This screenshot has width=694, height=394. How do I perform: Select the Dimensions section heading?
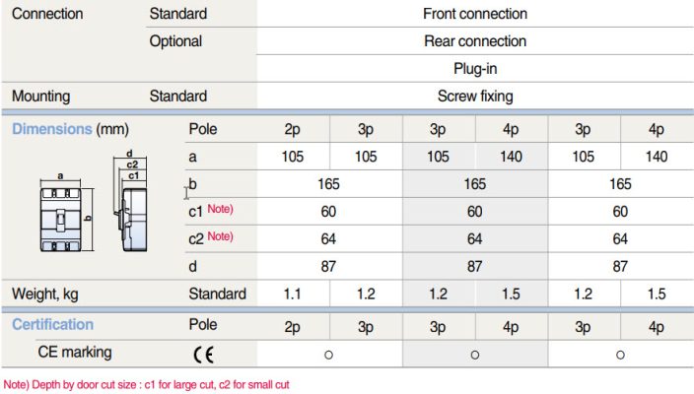[x=52, y=129]
